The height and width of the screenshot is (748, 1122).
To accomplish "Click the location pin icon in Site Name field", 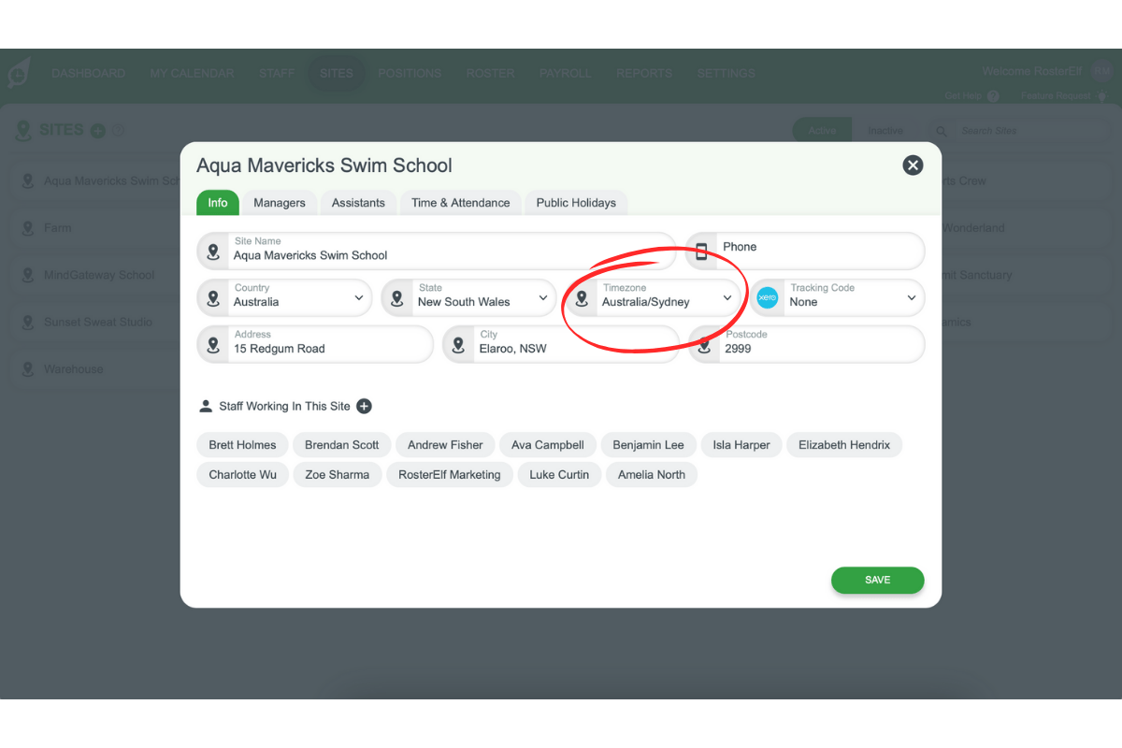I will click(x=212, y=251).
